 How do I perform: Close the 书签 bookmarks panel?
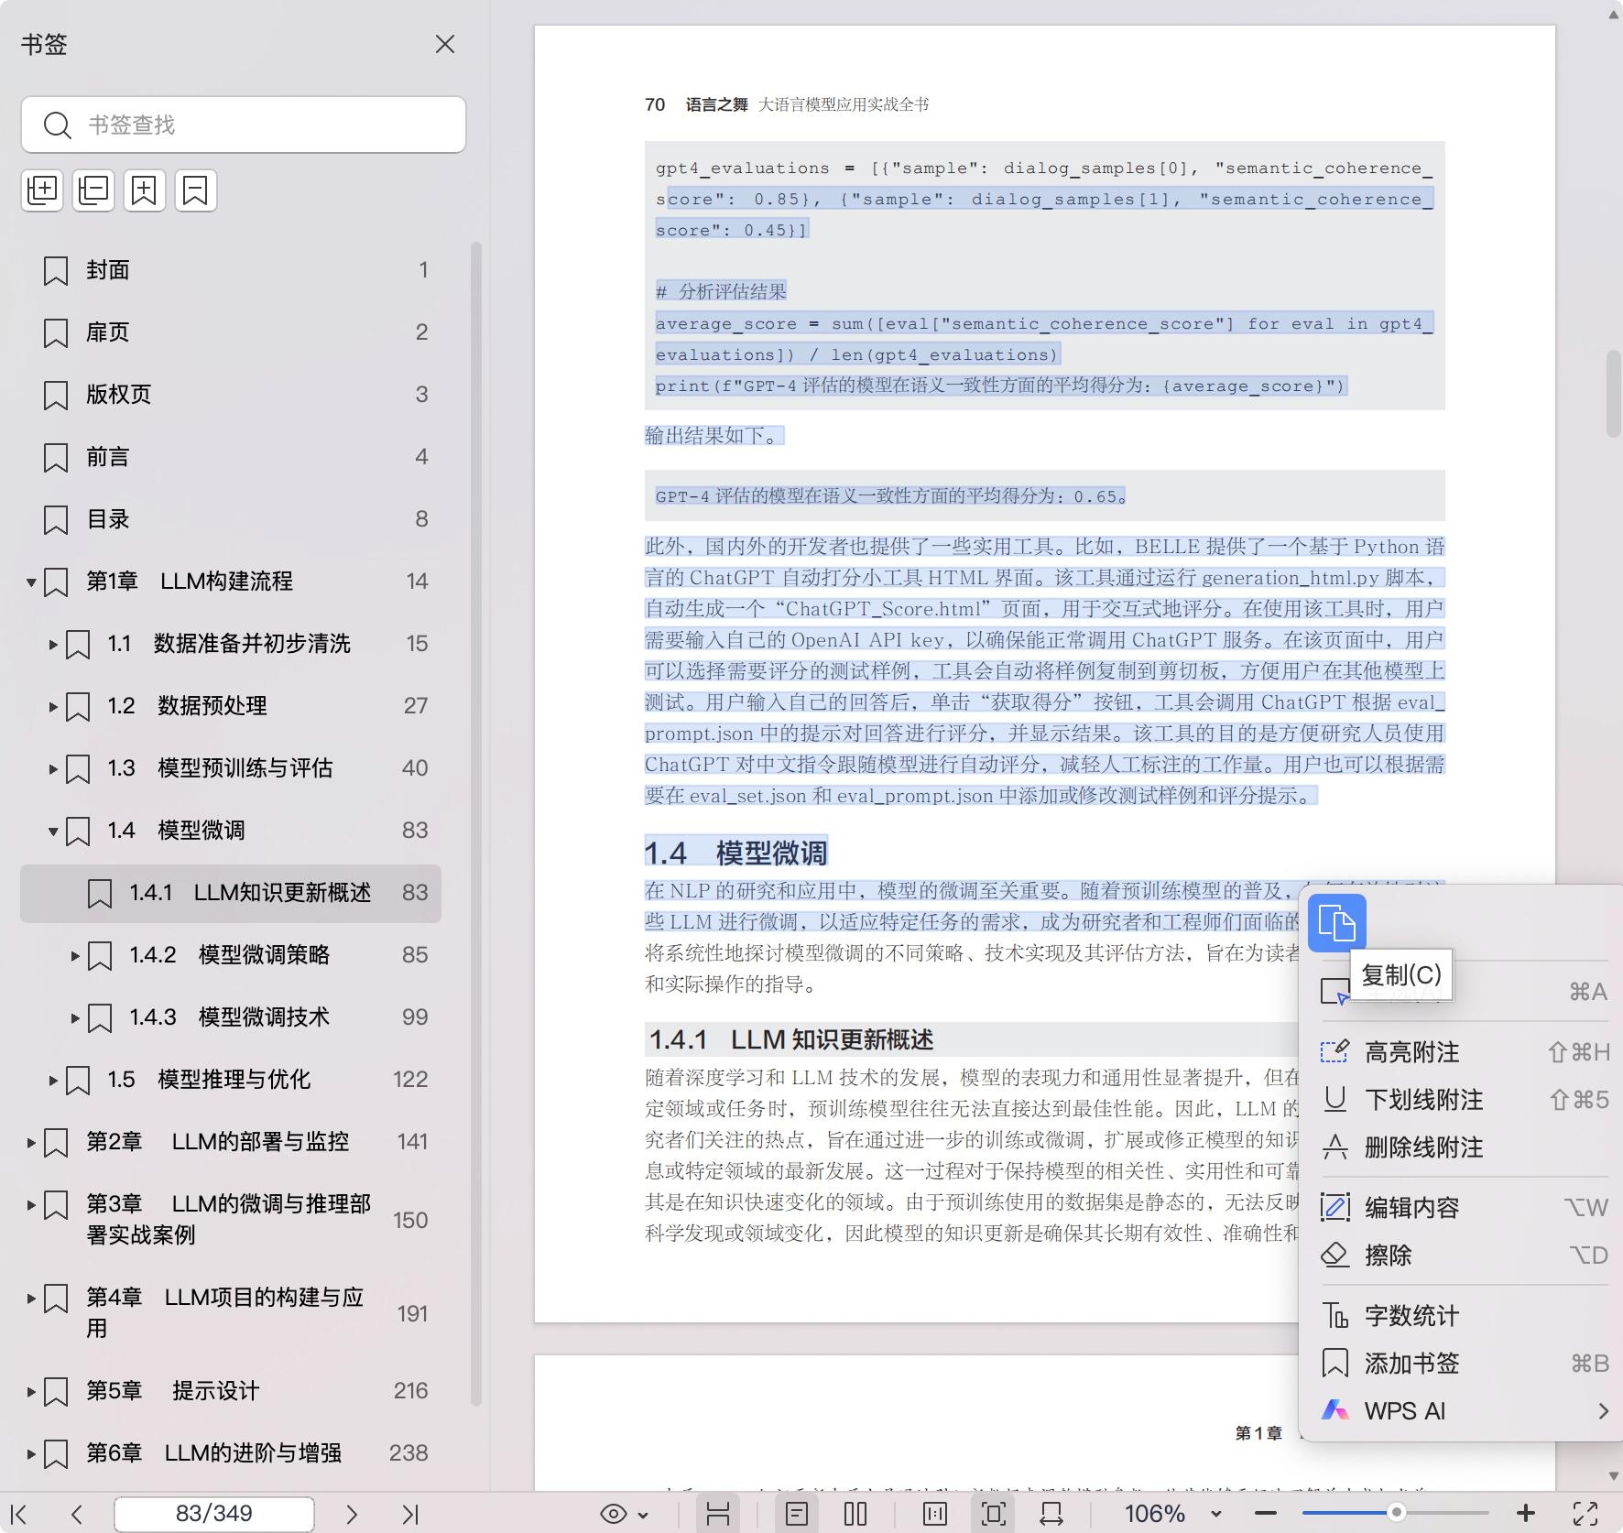[x=445, y=44]
